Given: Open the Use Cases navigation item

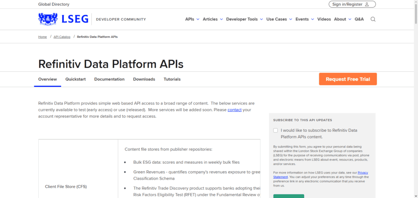Looking at the screenshot, I should click(276, 19).
